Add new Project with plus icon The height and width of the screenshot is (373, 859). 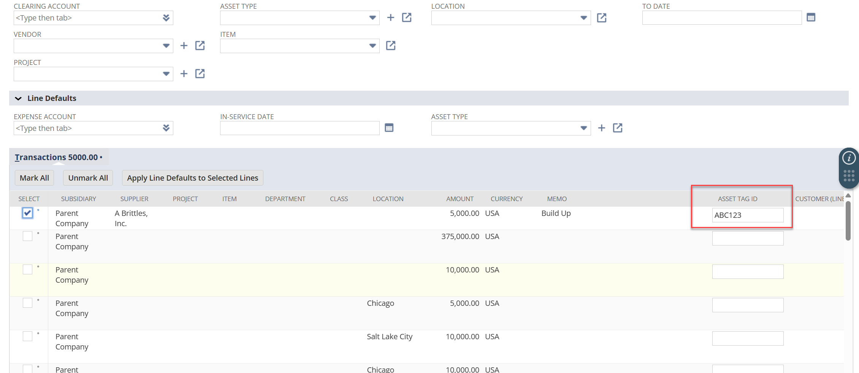[184, 74]
